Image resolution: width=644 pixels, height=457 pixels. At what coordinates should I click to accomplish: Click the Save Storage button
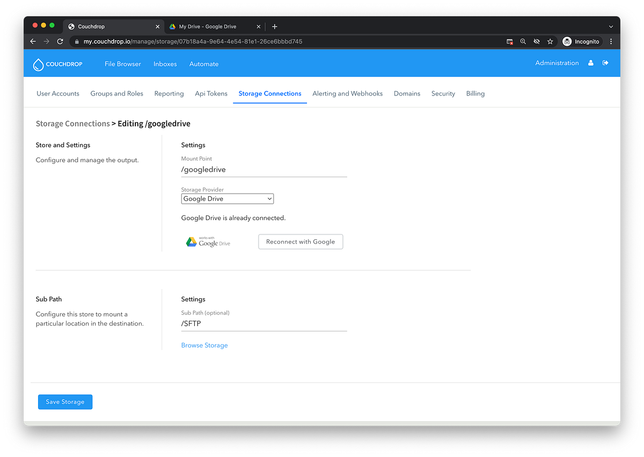pos(65,401)
